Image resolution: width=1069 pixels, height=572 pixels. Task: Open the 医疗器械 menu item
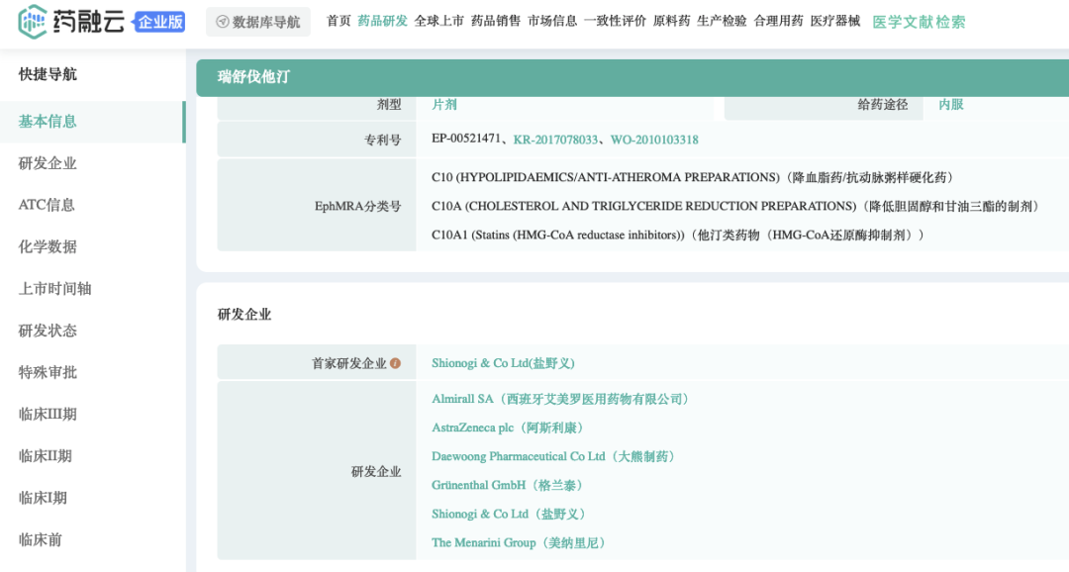point(835,21)
